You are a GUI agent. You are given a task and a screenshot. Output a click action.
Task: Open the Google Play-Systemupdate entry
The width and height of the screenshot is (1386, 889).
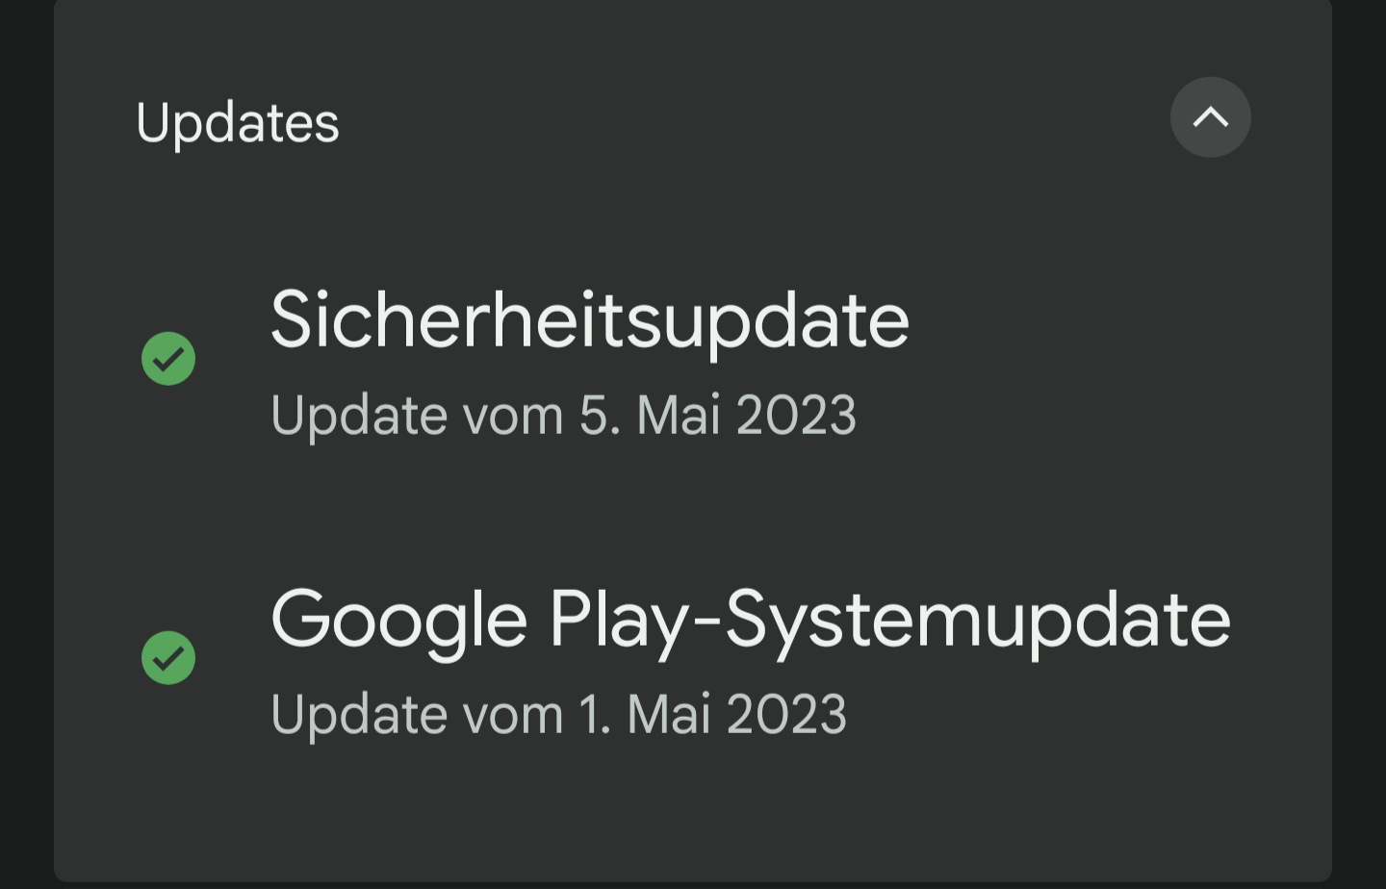750,620
